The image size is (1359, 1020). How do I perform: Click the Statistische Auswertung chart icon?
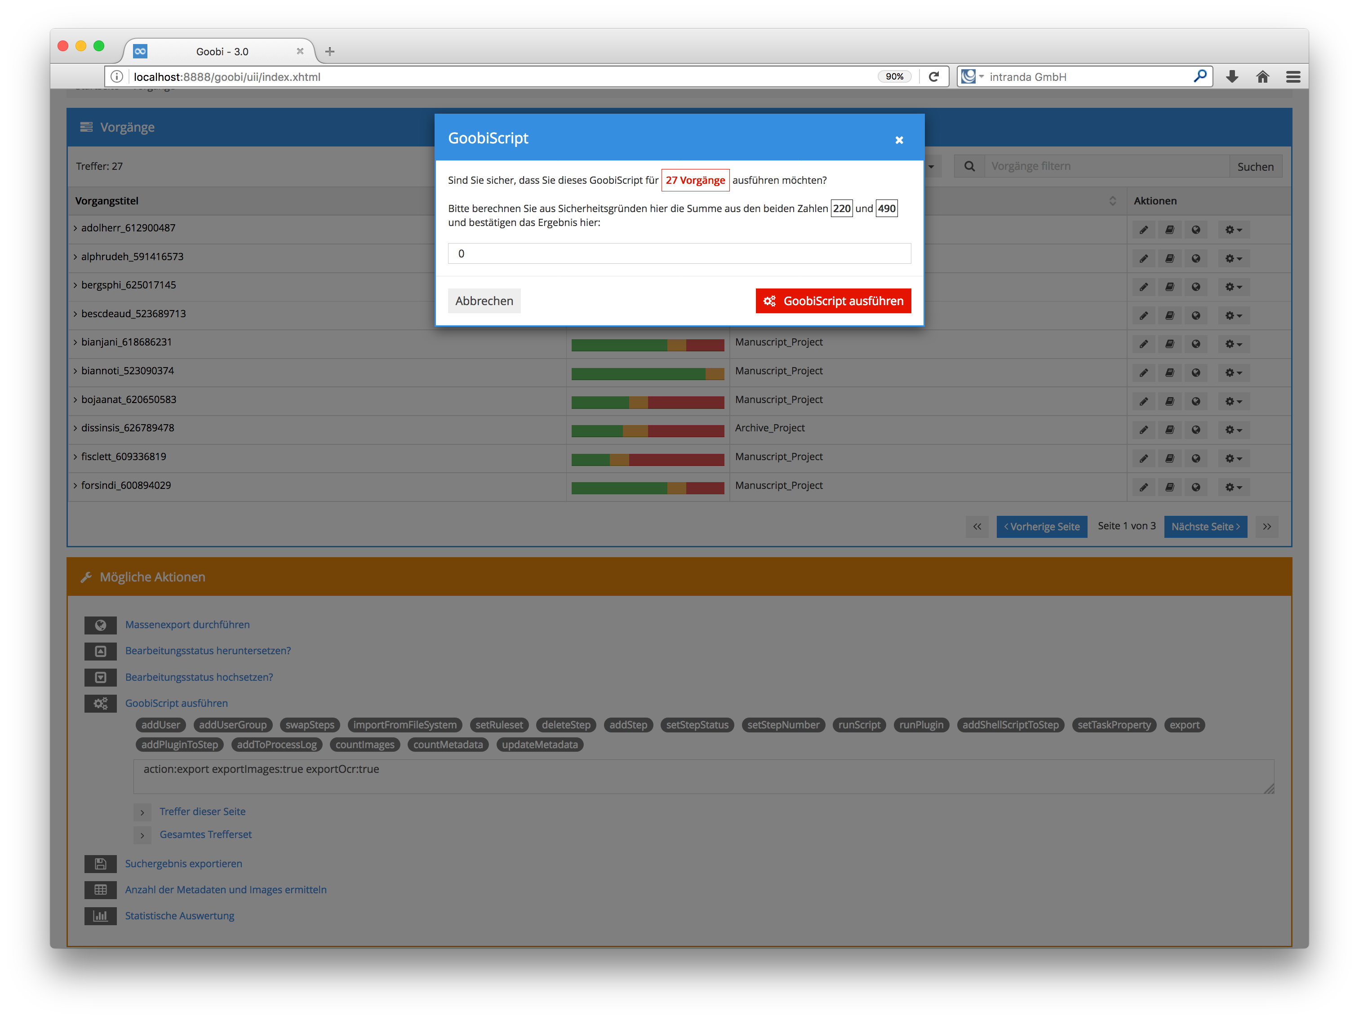tap(100, 916)
